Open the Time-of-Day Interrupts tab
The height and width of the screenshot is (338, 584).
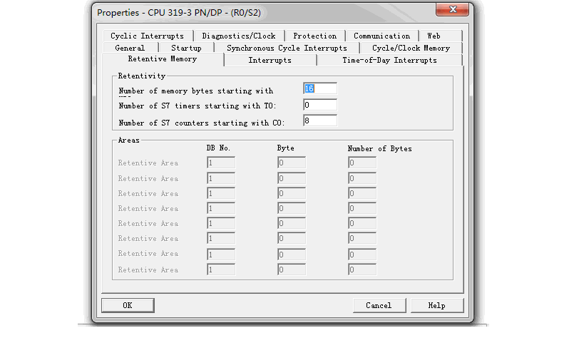pos(389,60)
